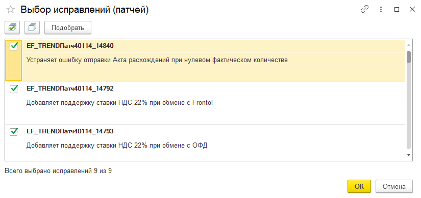Uncheck patch EF_TRENDПатч40114_14793

(x=13, y=131)
